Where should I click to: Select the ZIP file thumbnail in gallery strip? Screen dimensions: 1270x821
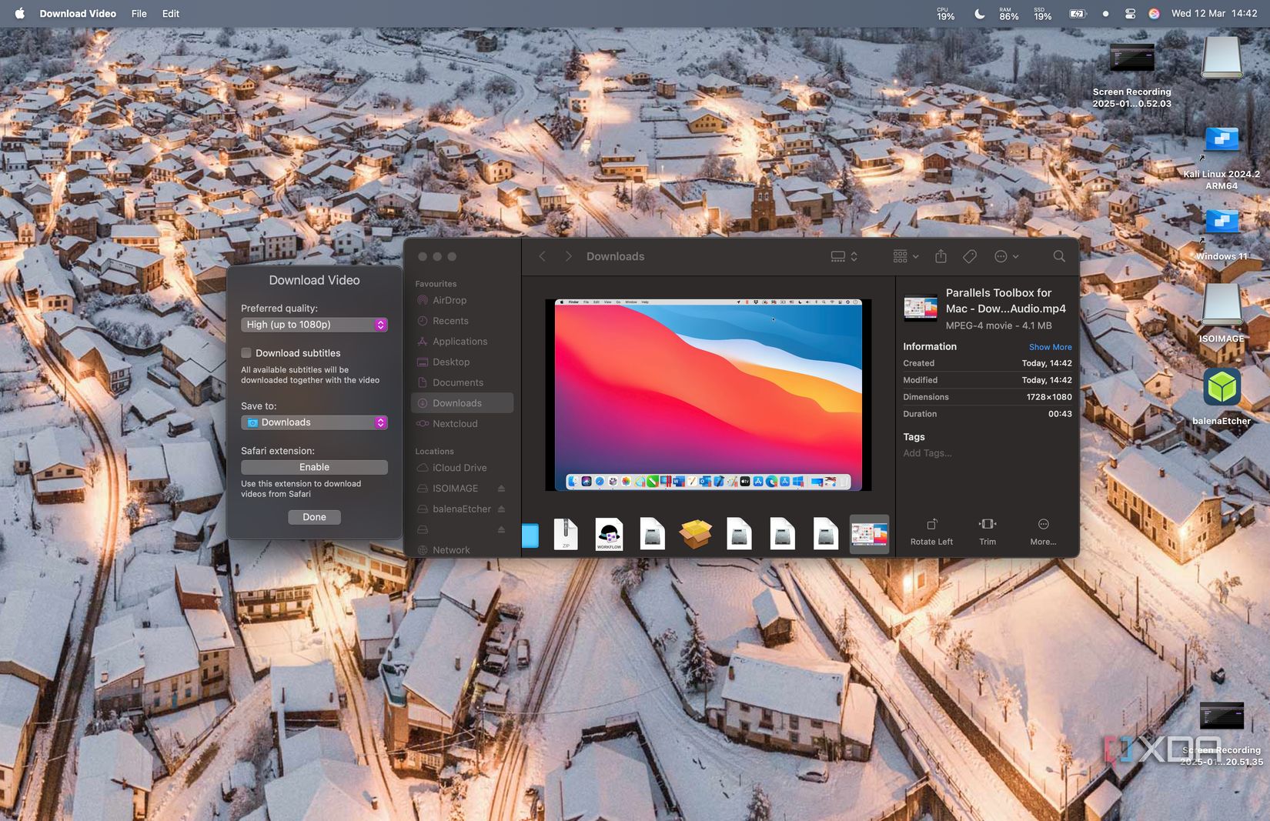(566, 534)
